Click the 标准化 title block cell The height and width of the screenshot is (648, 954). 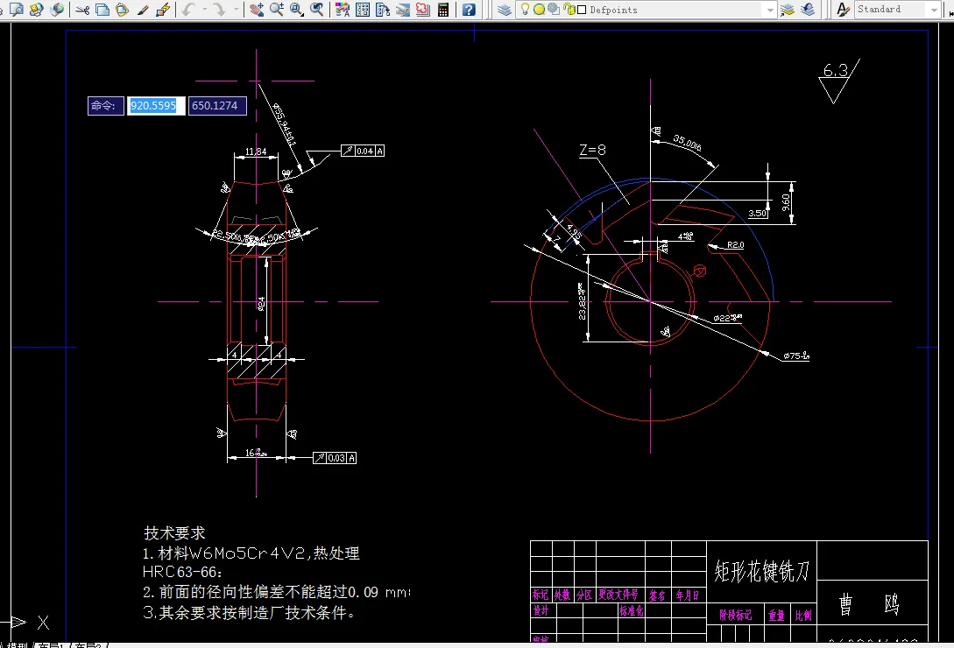tap(632, 611)
